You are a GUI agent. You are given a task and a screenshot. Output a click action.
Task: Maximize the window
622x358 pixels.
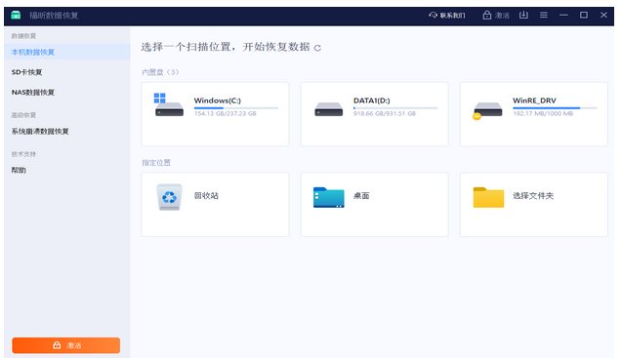pyautogui.click(x=584, y=15)
